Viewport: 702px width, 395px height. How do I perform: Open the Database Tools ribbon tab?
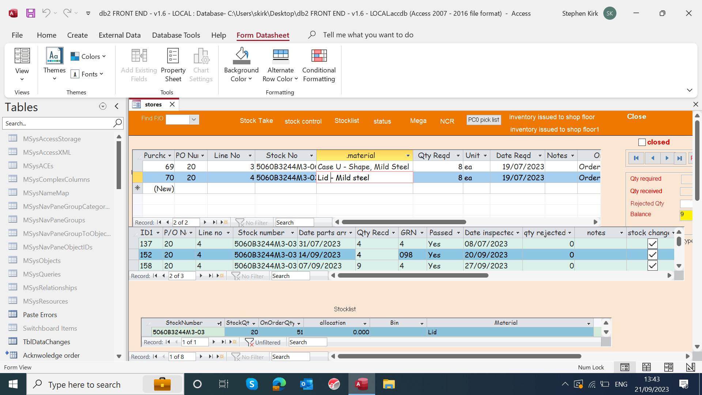(x=176, y=35)
